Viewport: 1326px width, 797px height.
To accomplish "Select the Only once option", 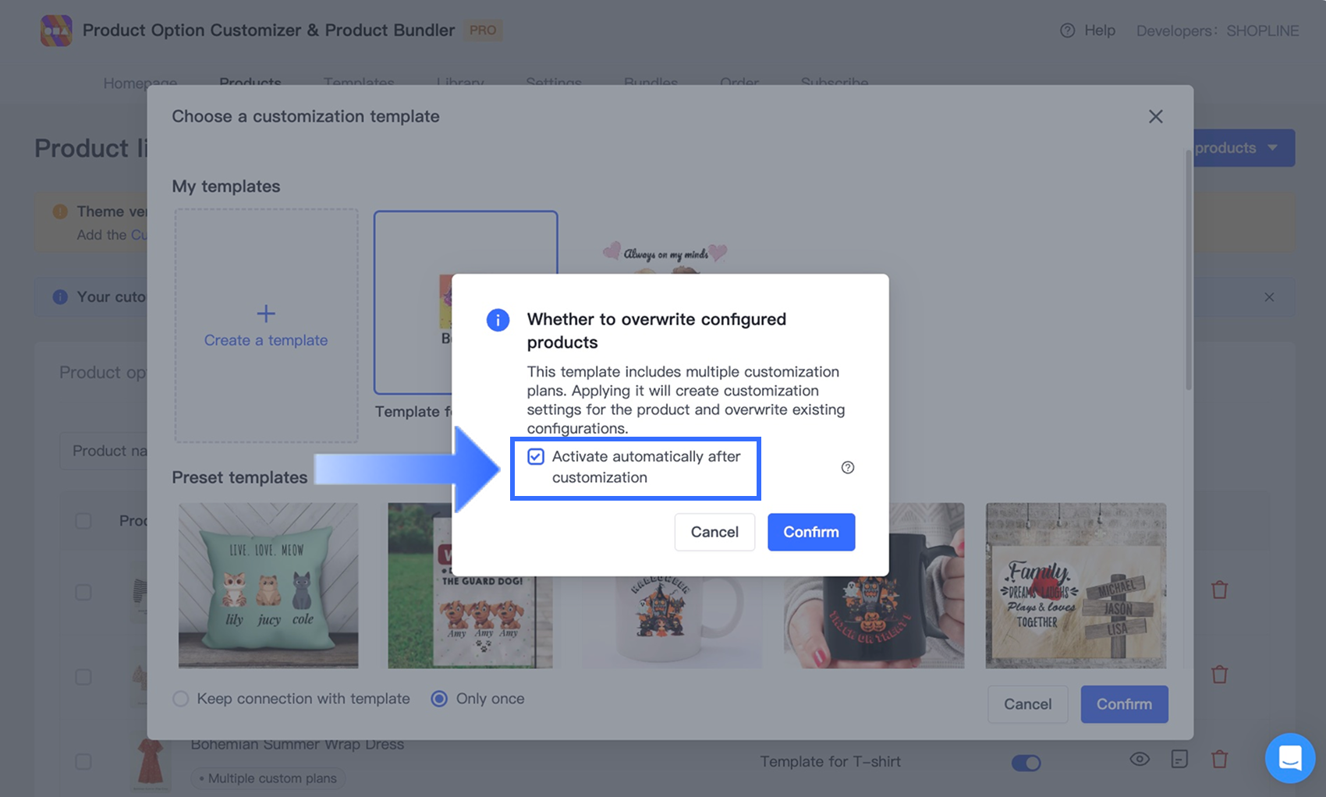I will 439,699.
